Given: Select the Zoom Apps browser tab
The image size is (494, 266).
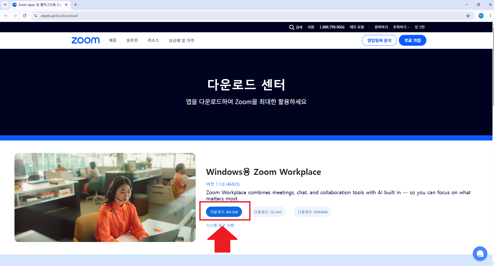Looking at the screenshot, I should coord(40,5).
